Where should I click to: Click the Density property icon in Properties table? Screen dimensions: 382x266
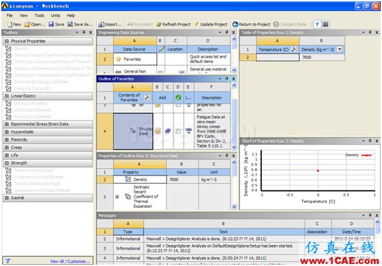click(x=128, y=180)
